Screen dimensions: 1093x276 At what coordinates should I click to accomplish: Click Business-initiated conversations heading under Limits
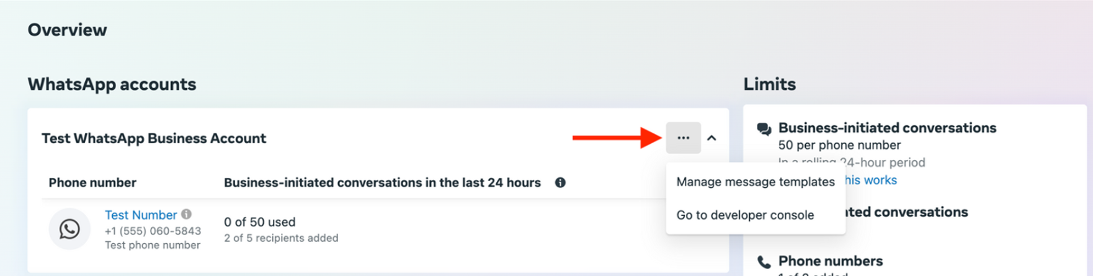(887, 128)
